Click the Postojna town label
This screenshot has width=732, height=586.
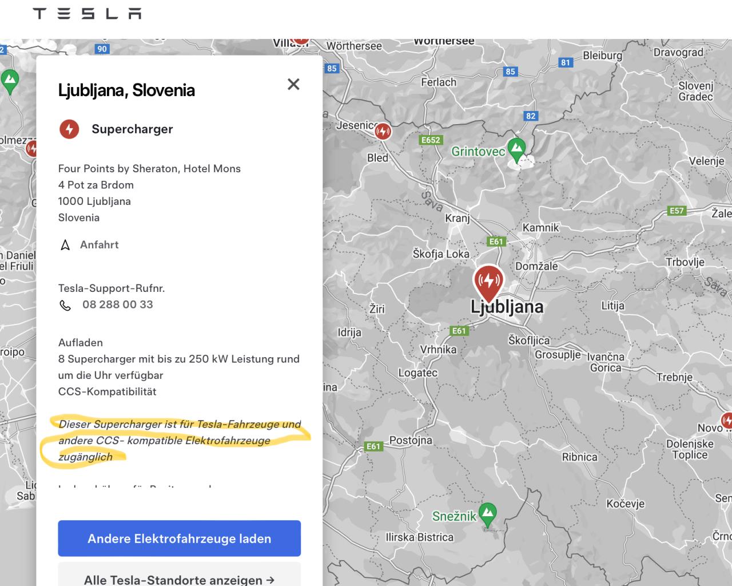tap(411, 440)
